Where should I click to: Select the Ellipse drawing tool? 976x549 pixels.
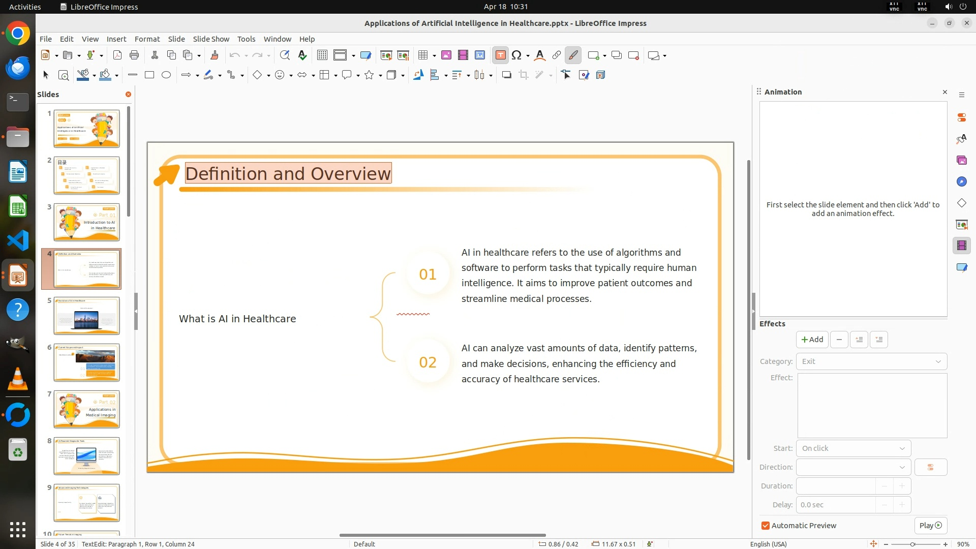(x=166, y=75)
